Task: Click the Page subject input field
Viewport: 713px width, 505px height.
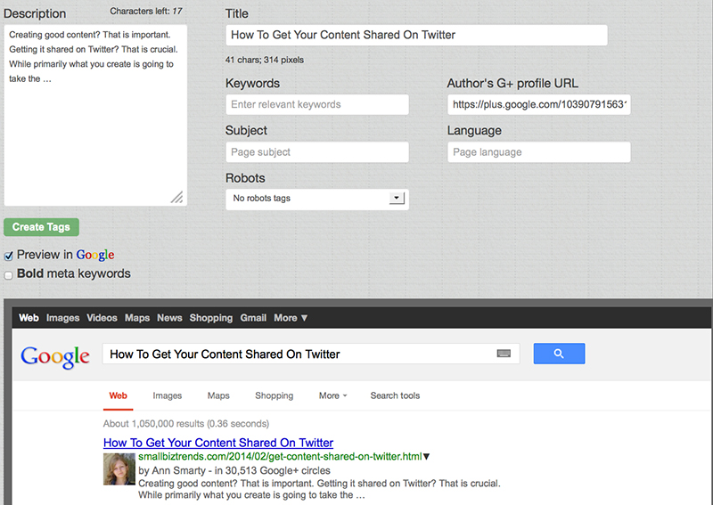Action: 317,152
